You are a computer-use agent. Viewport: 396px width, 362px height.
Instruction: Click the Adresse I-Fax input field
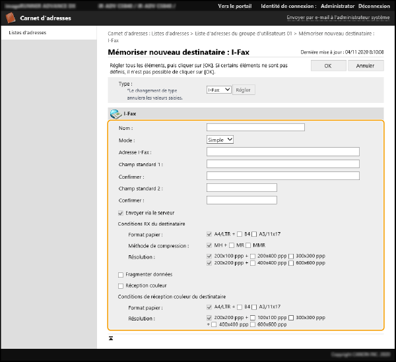[x=282, y=152]
